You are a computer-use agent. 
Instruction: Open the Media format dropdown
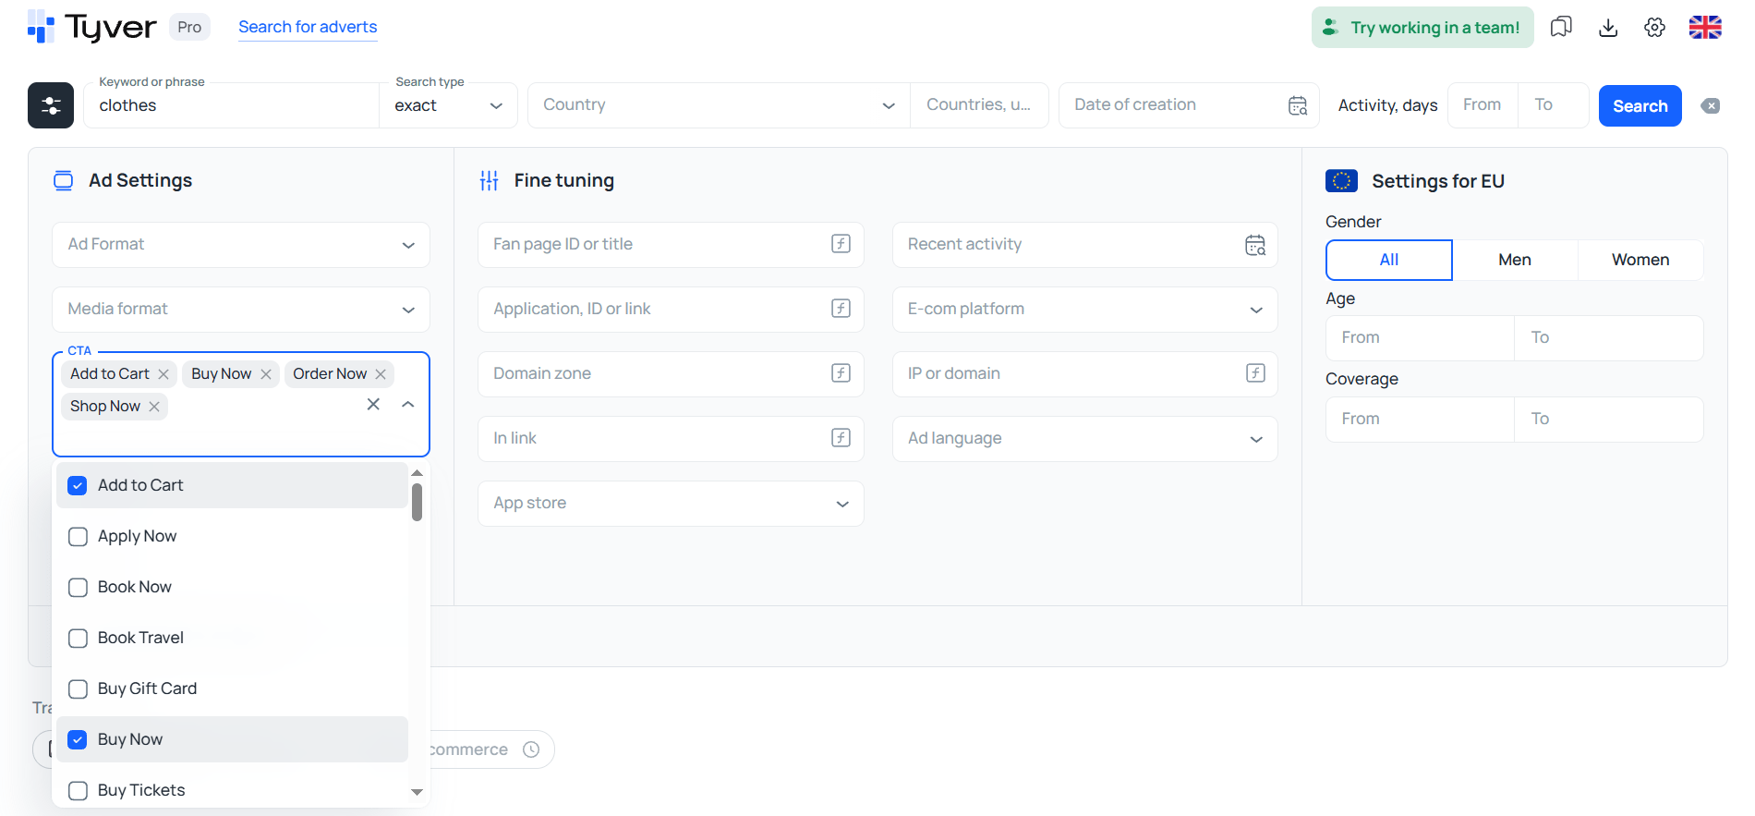pos(241,310)
